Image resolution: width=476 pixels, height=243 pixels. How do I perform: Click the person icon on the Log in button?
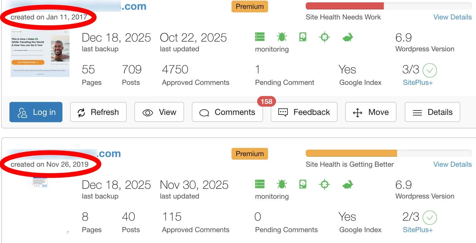(22, 112)
